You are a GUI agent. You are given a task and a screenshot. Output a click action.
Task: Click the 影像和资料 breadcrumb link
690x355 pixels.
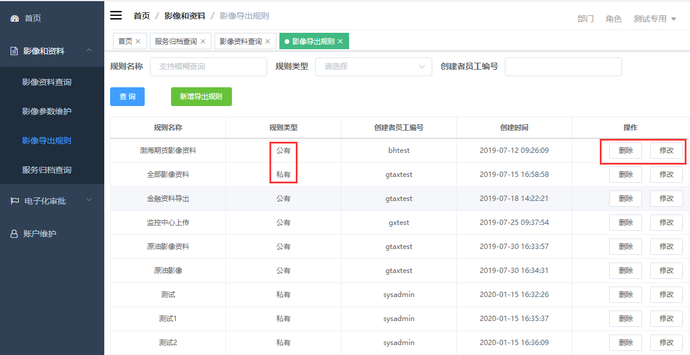(185, 16)
